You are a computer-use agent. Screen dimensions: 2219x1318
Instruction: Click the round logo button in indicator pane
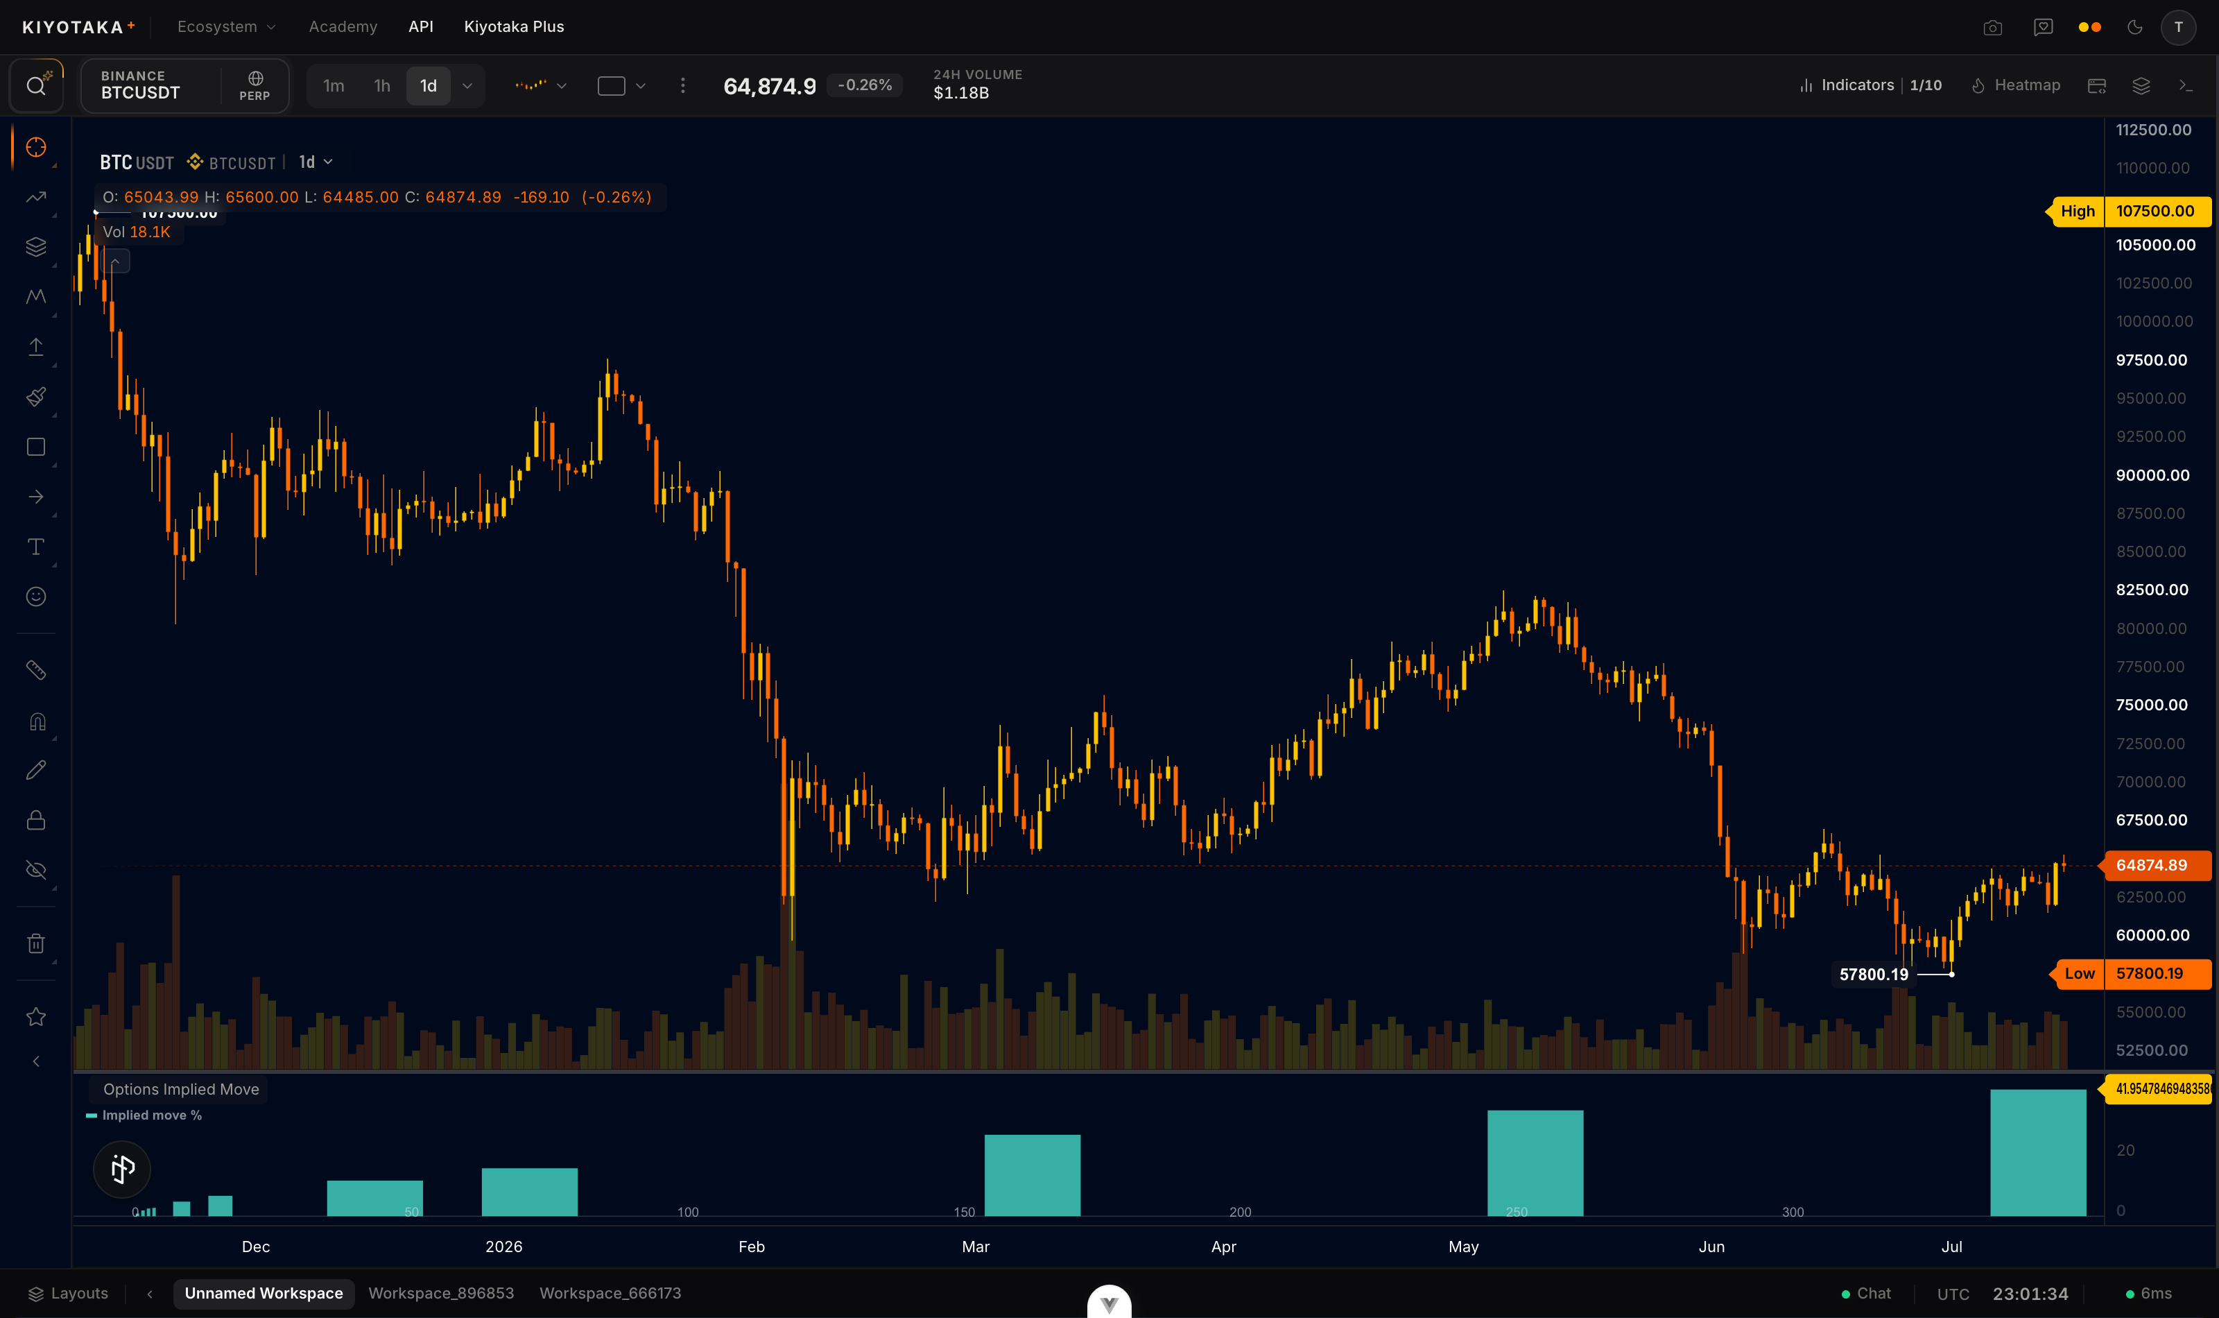121,1169
